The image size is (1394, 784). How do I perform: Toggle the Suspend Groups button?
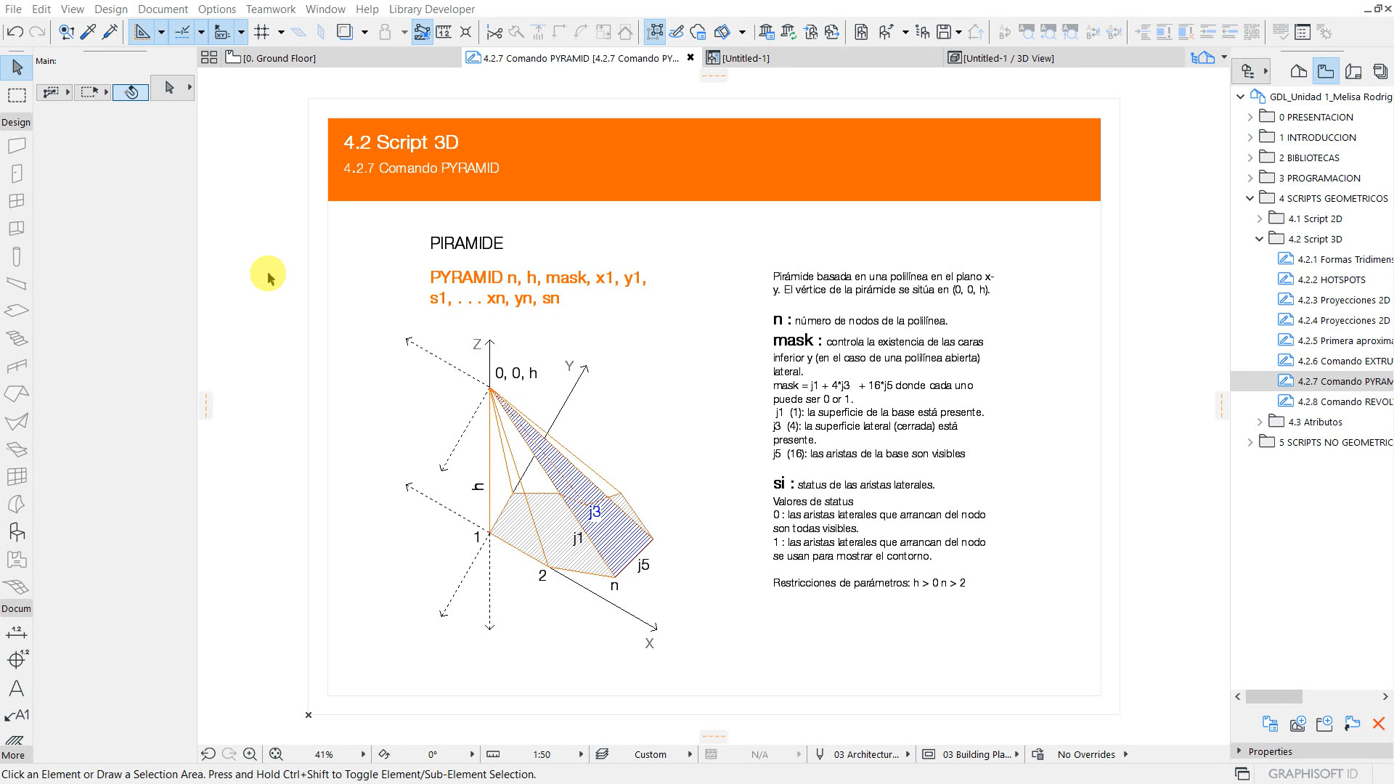422,32
